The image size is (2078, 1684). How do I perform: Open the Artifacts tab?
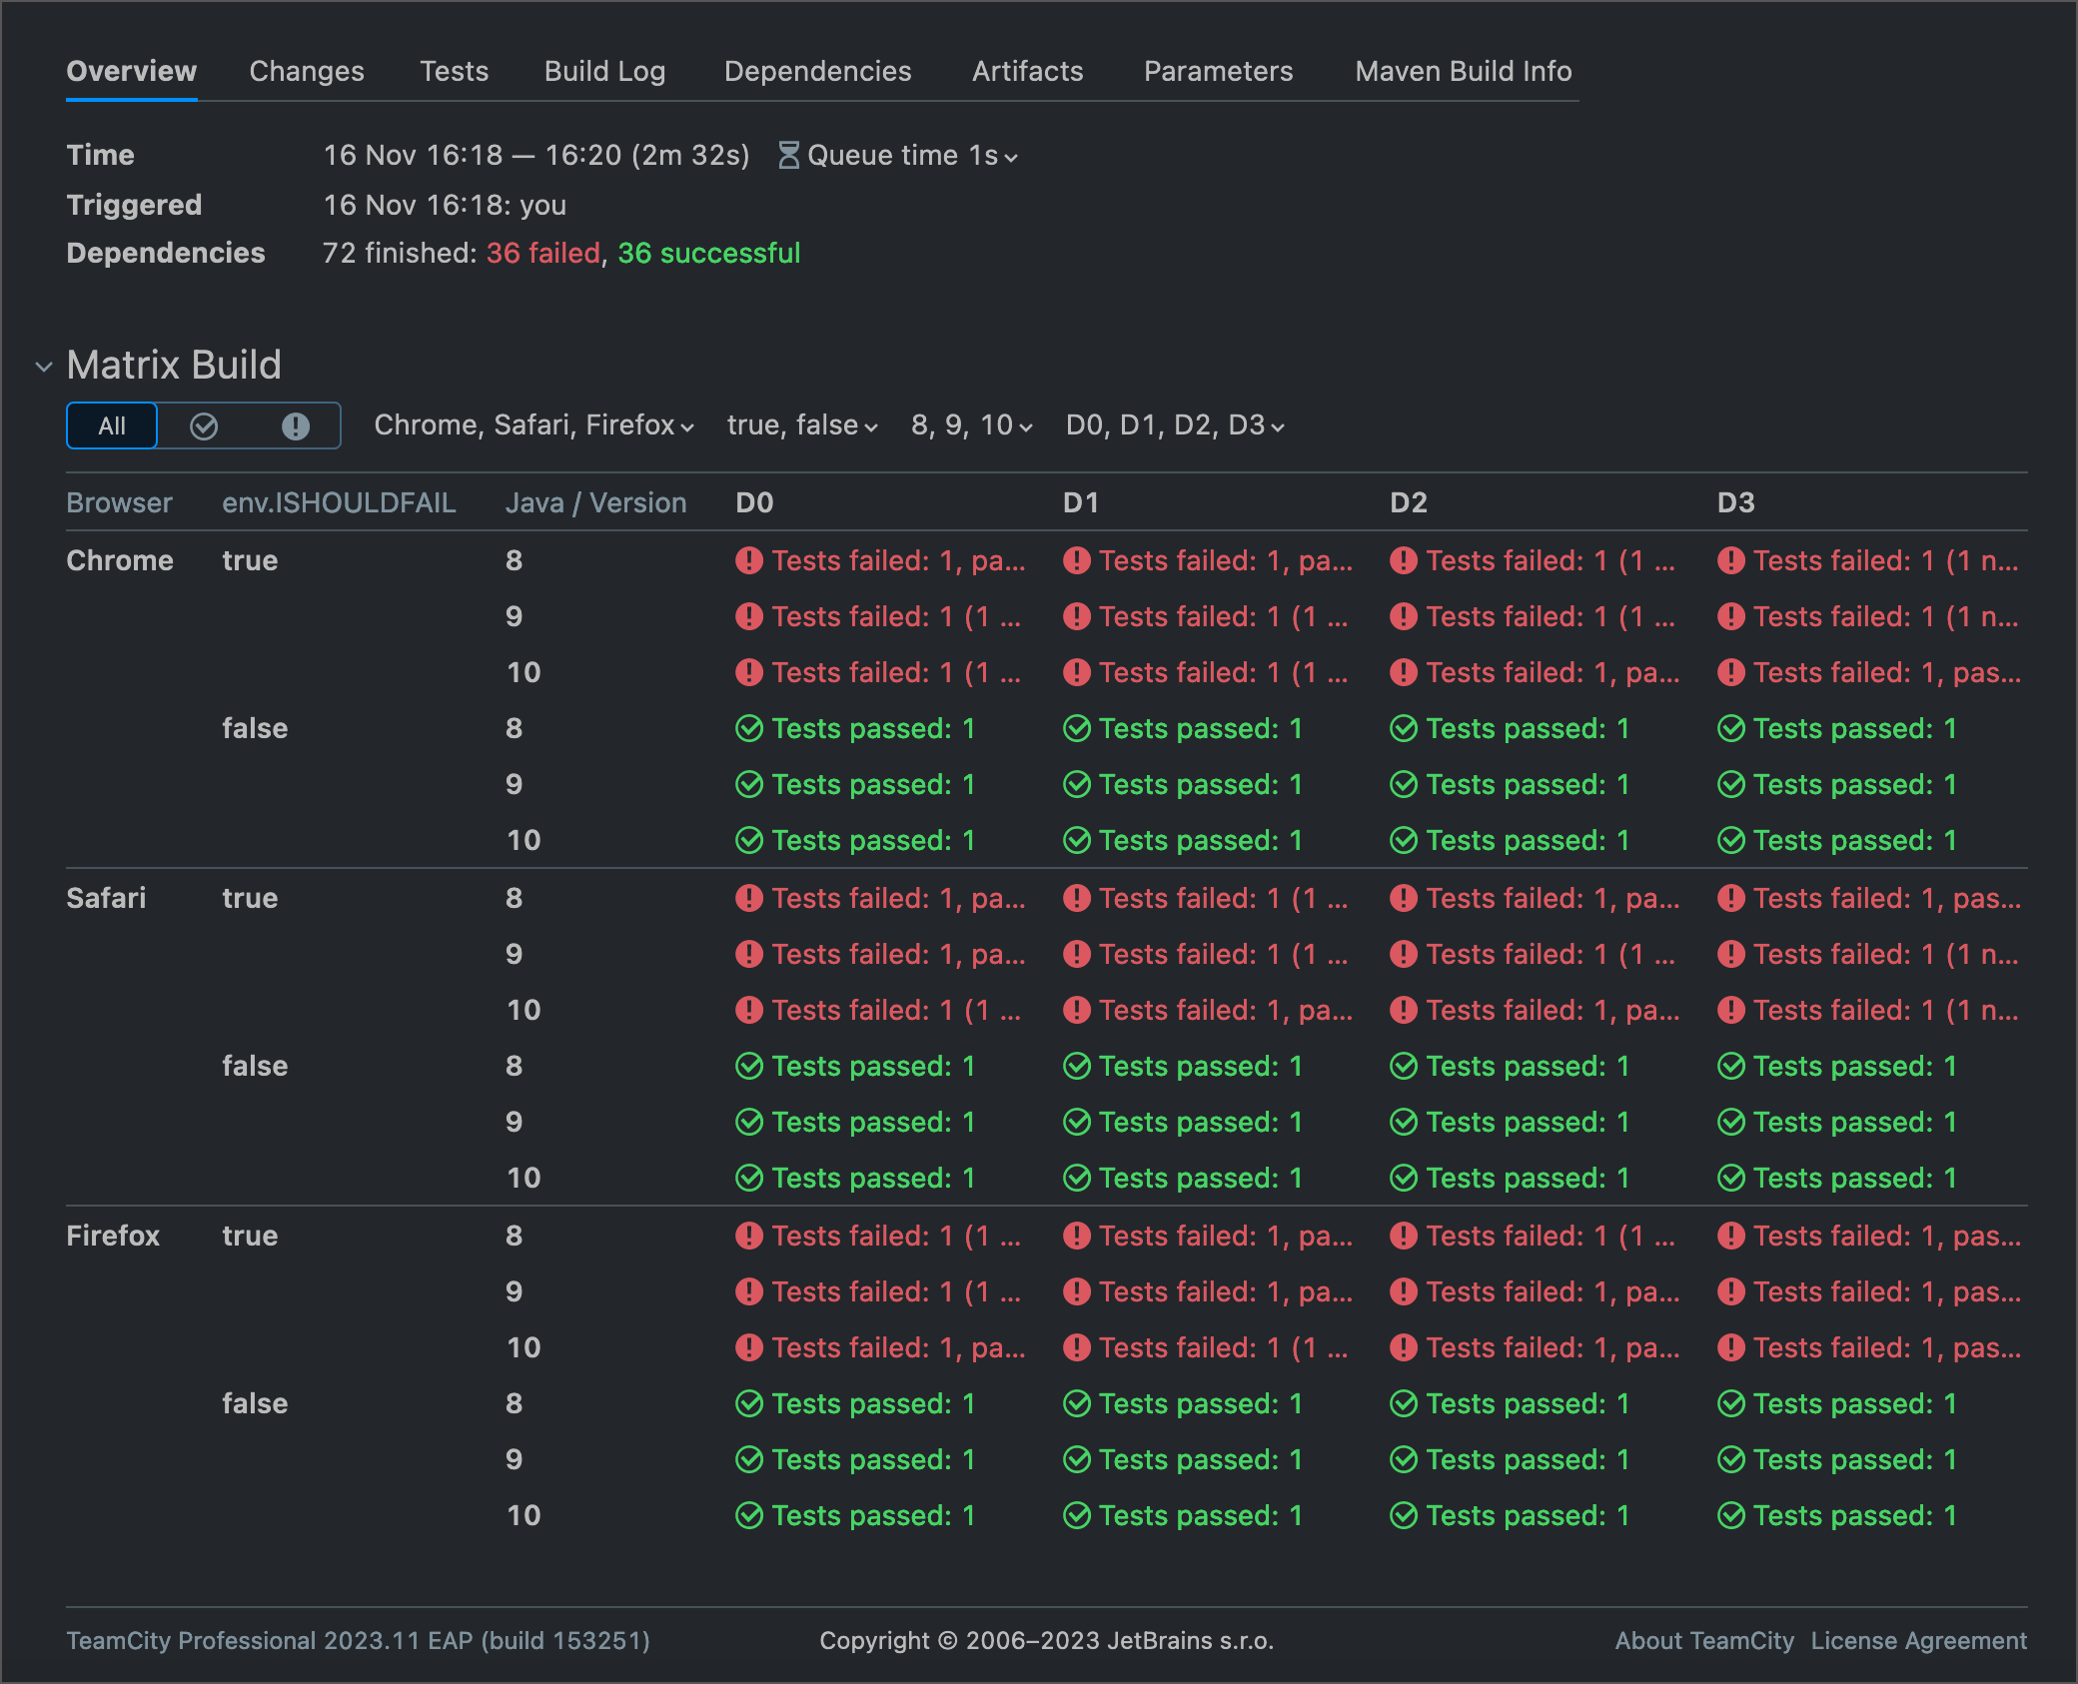coord(1027,71)
